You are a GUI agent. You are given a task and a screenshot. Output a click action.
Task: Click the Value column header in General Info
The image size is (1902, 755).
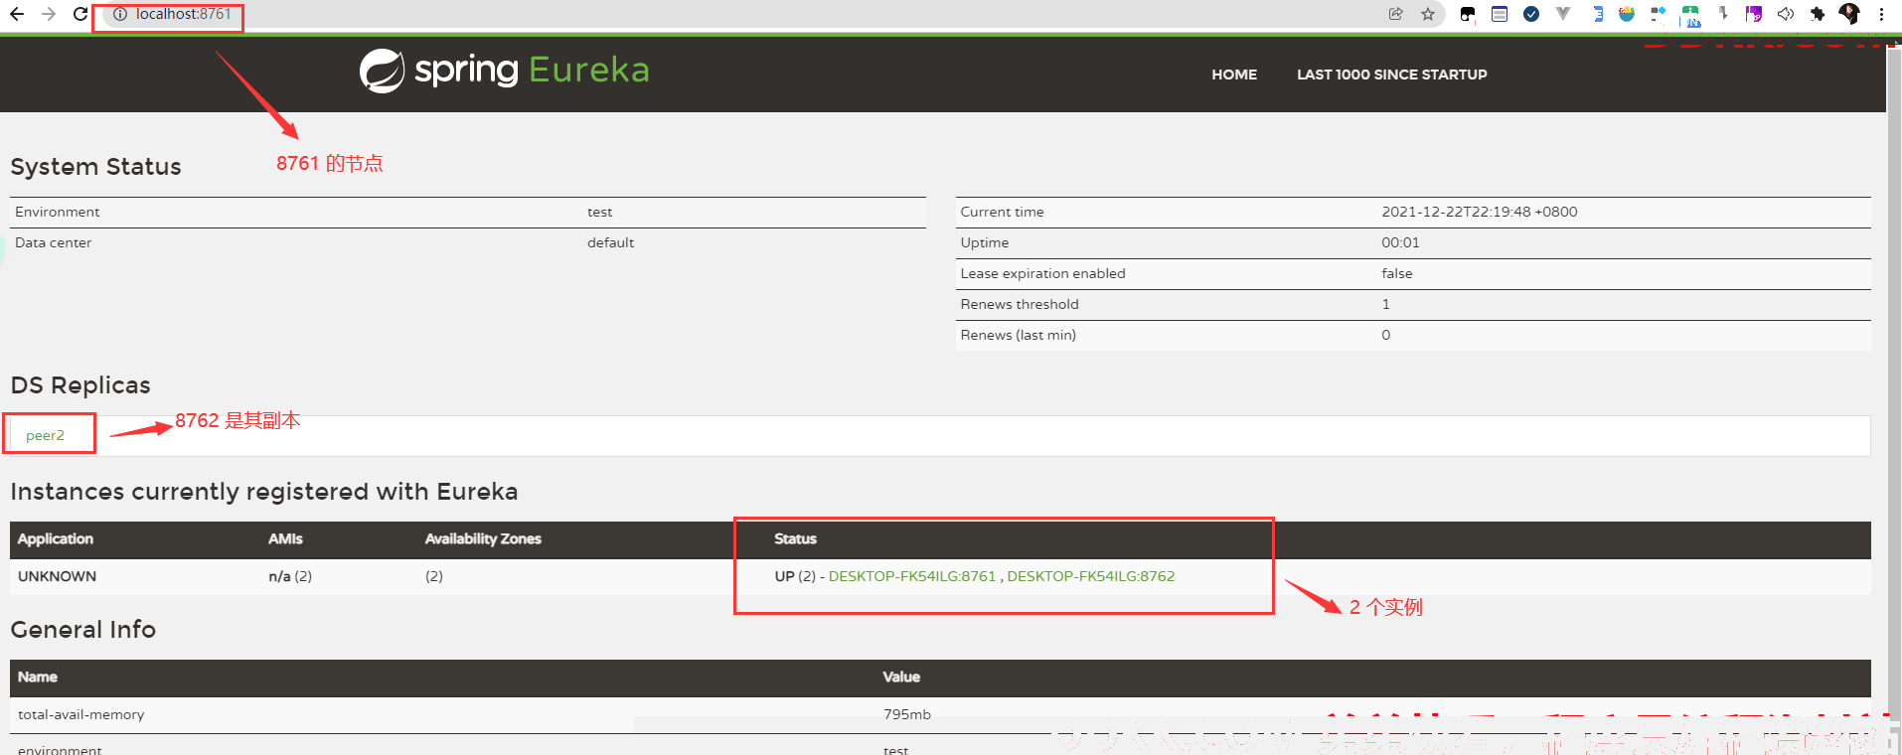point(901,677)
